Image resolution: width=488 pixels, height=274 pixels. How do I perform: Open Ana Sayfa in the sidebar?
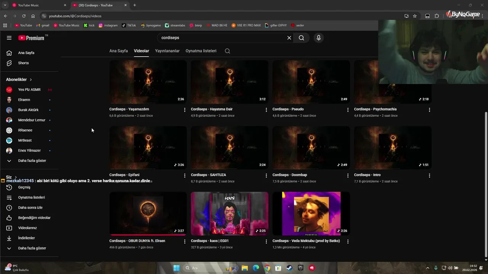29,53
